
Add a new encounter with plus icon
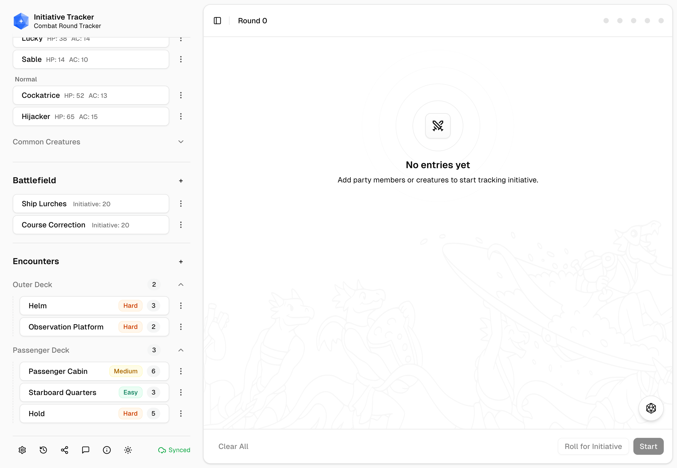[181, 261]
